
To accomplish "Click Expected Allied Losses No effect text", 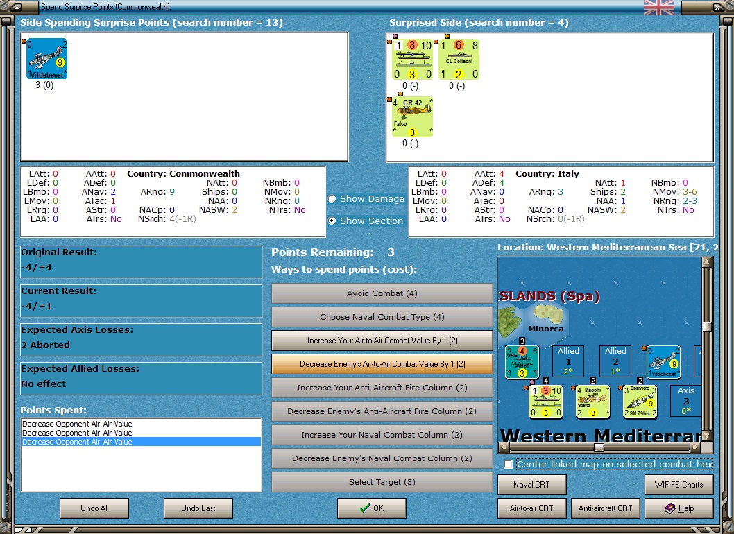I will pyautogui.click(x=43, y=384).
